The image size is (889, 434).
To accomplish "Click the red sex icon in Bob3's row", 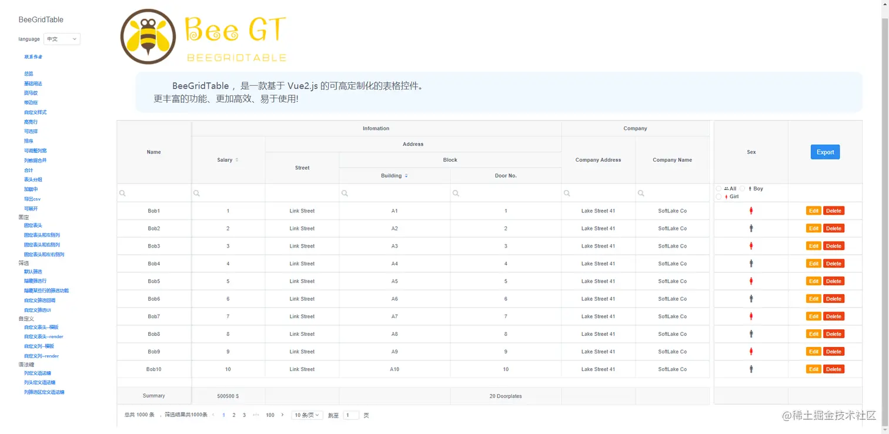I will point(751,246).
